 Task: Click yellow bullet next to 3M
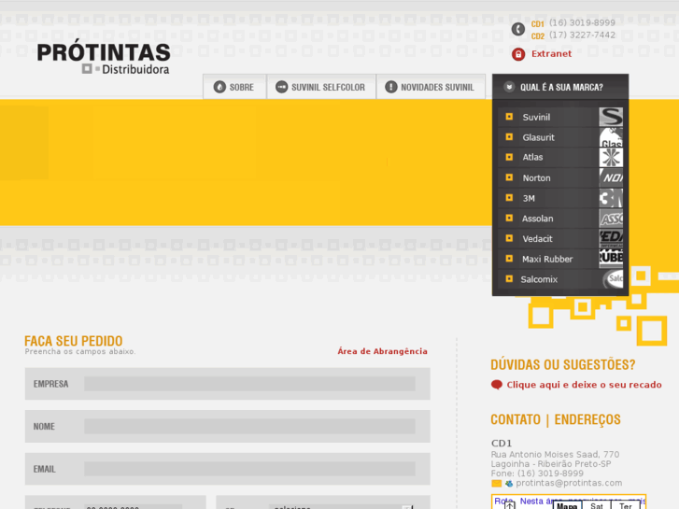click(x=509, y=198)
